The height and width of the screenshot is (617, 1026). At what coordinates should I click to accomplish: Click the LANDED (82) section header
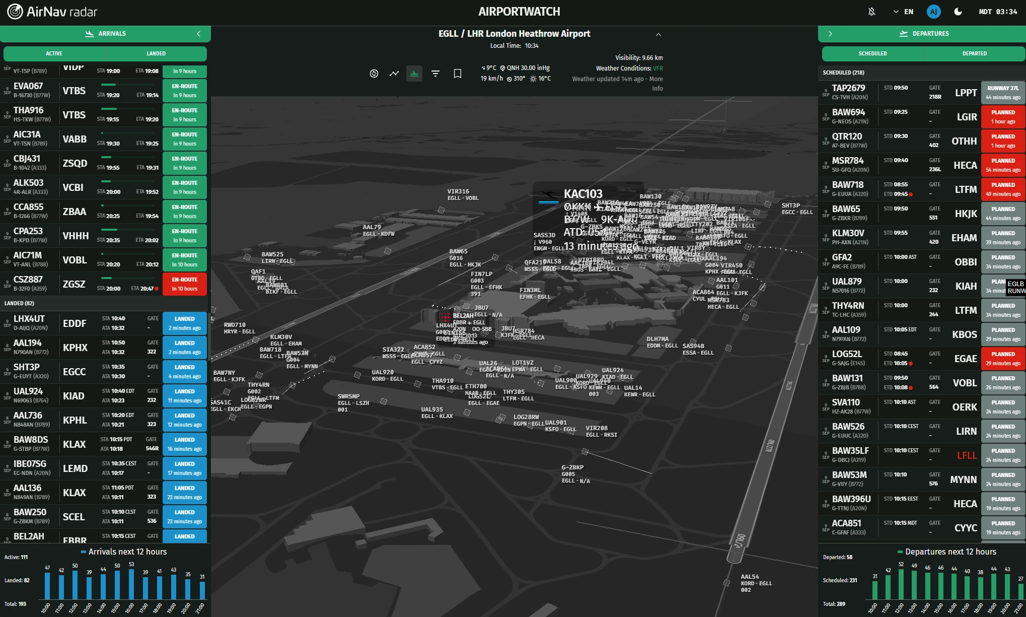tap(104, 303)
